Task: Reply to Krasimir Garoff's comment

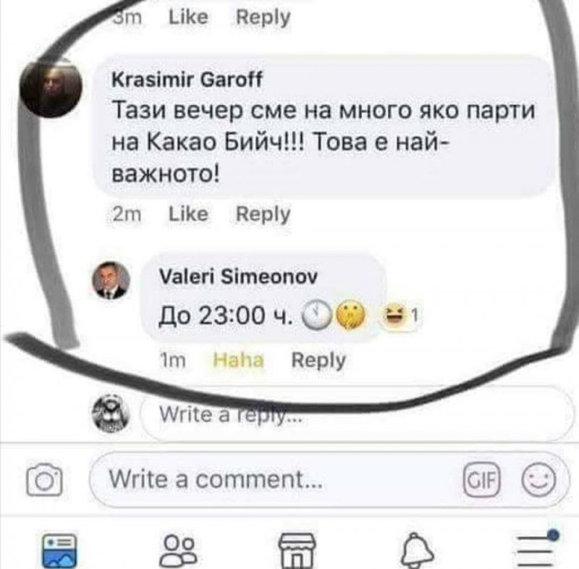Action: (x=263, y=214)
